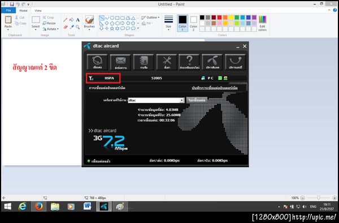This screenshot has width=339, height=223.
Task: Open Firefox from the taskbar
Action: (x=38, y=207)
